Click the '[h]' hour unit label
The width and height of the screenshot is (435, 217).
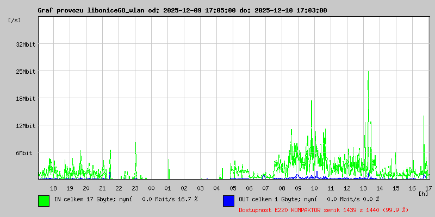click(x=423, y=194)
